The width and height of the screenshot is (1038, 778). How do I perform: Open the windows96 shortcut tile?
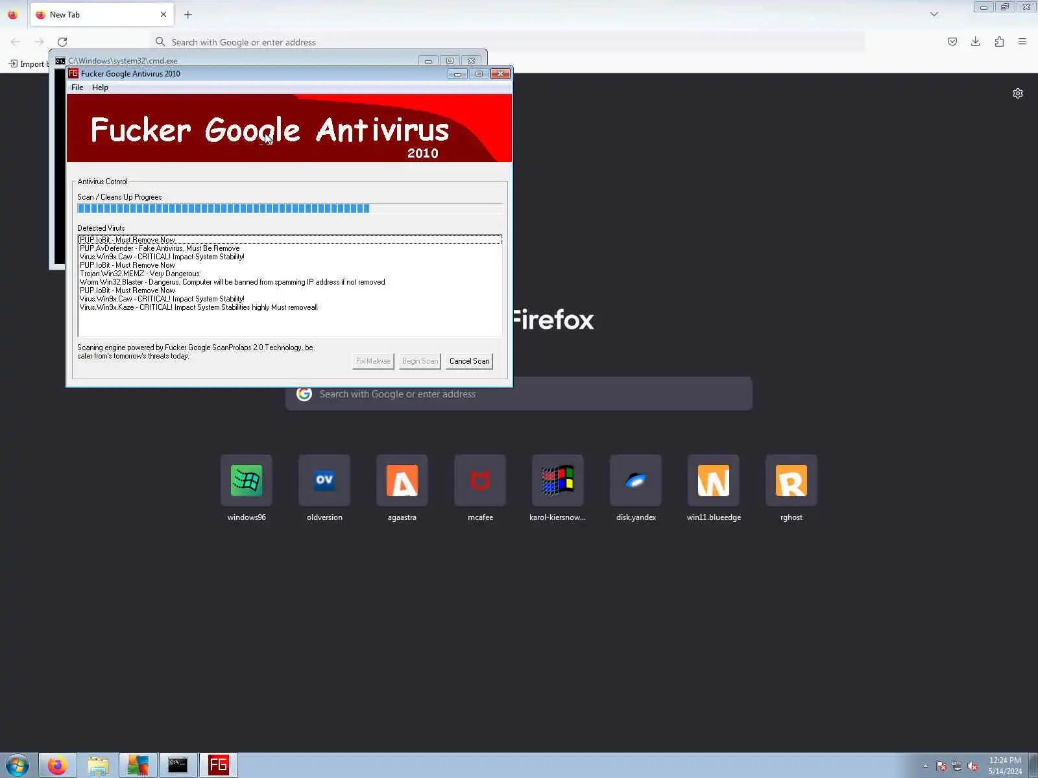(247, 480)
